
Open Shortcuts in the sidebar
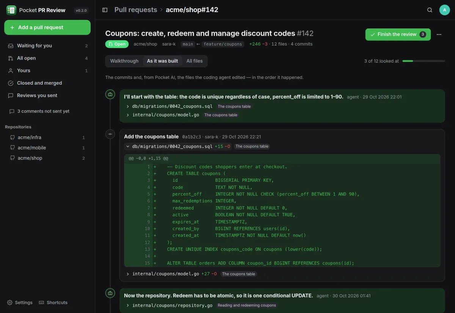pyautogui.click(x=53, y=302)
